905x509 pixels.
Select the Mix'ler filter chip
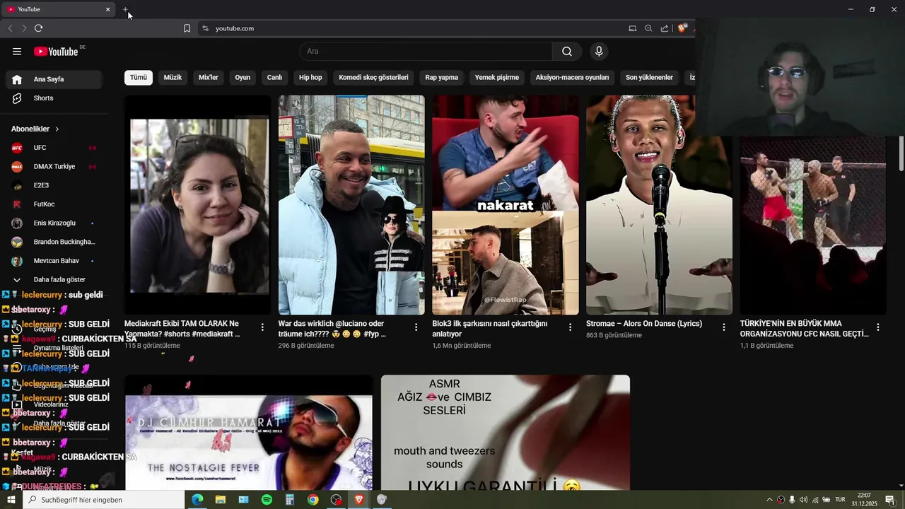tap(209, 77)
